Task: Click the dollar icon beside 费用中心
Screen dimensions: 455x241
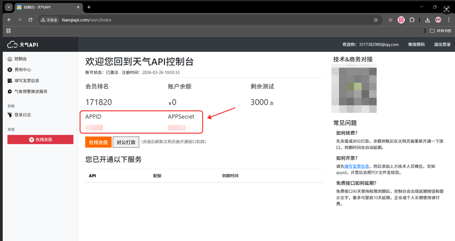Action: coord(10,70)
